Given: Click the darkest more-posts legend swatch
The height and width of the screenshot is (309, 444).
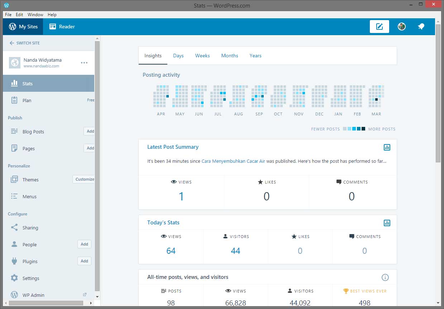Looking at the screenshot, I should 363,129.
